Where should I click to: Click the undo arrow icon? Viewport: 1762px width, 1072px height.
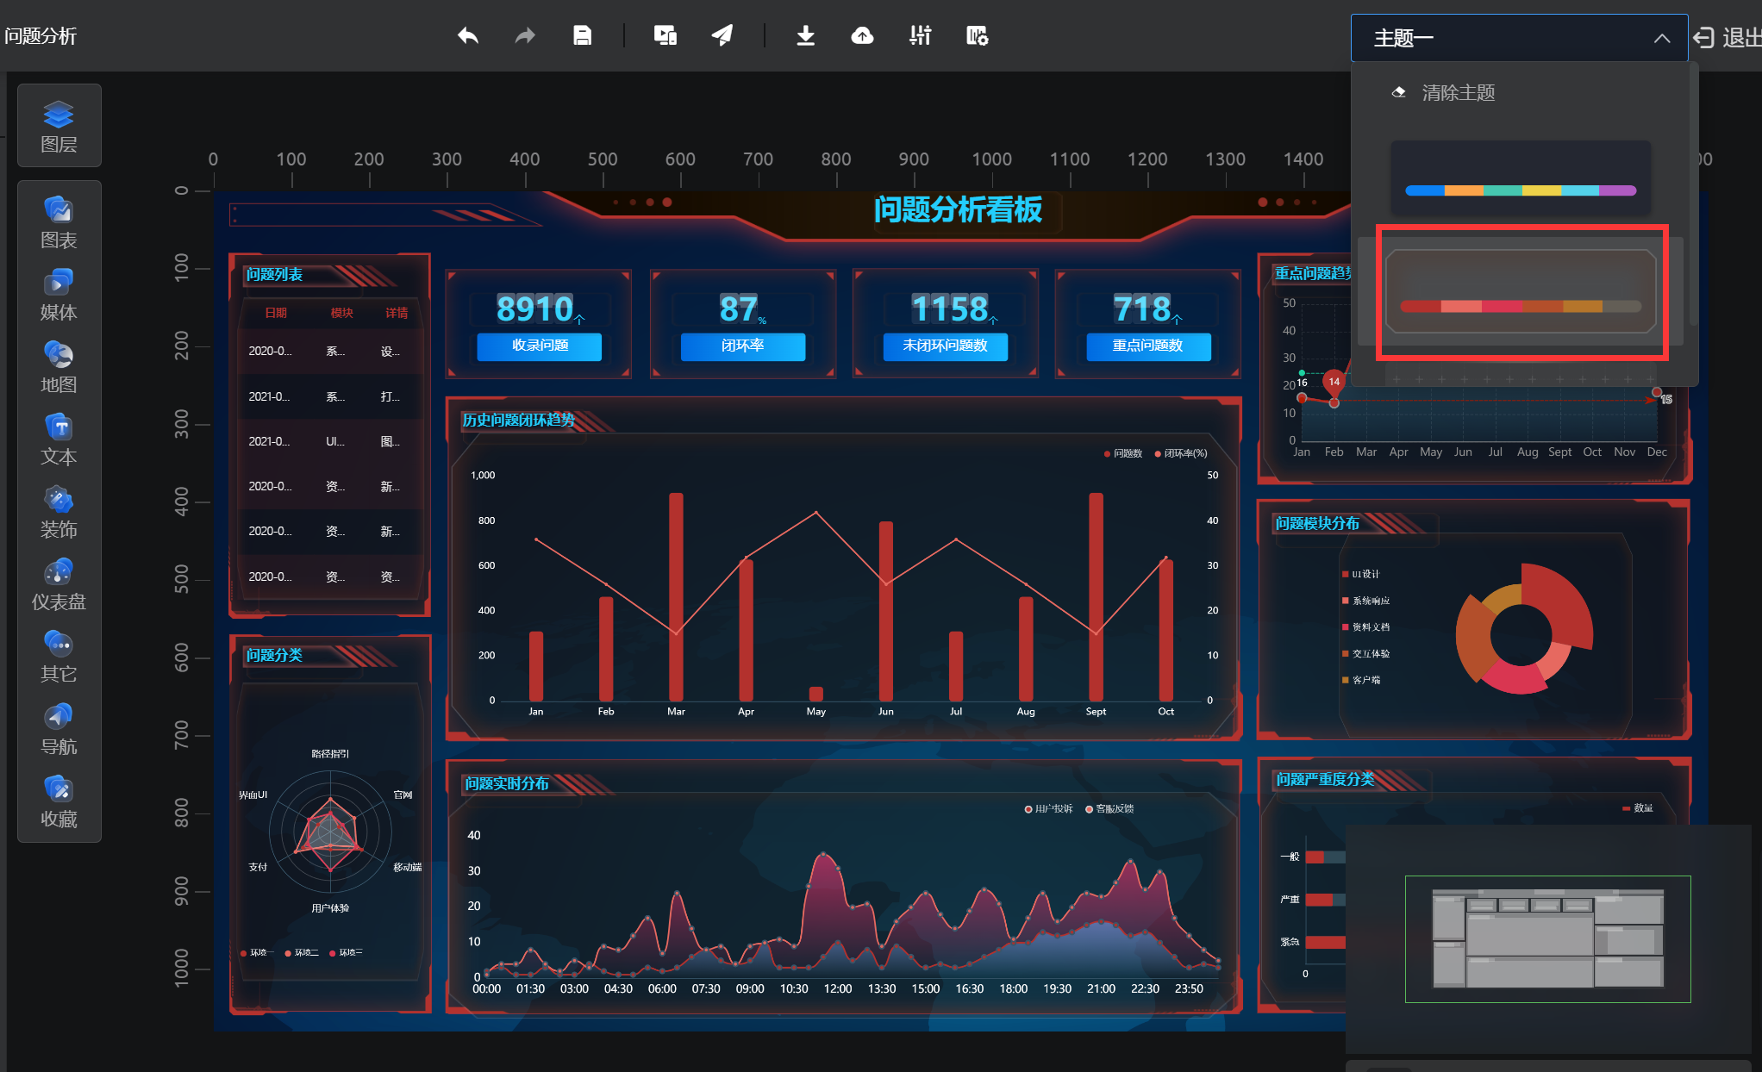tap(467, 35)
